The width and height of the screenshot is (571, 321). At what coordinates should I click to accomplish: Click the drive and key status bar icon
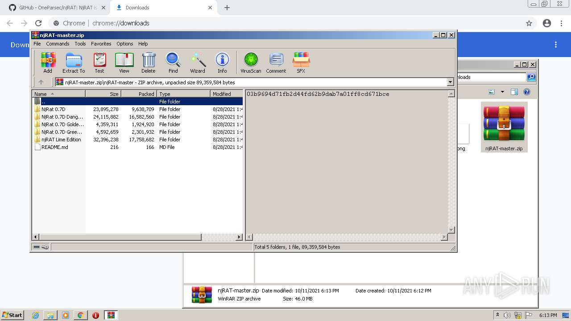tap(41, 247)
